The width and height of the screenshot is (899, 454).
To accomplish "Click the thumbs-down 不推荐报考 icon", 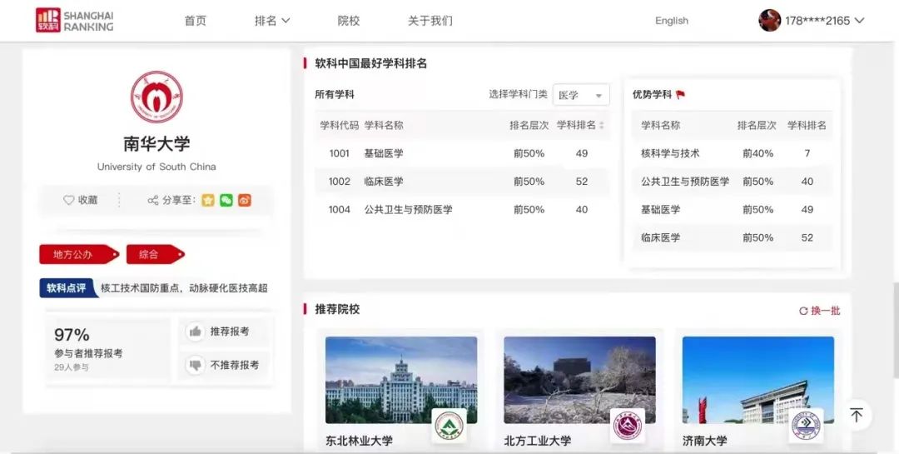I will coord(196,365).
